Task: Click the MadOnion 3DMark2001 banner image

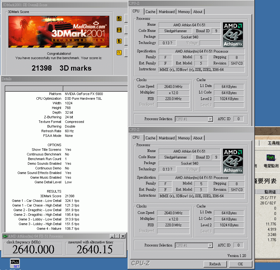Action: pyautogui.click(x=59, y=32)
